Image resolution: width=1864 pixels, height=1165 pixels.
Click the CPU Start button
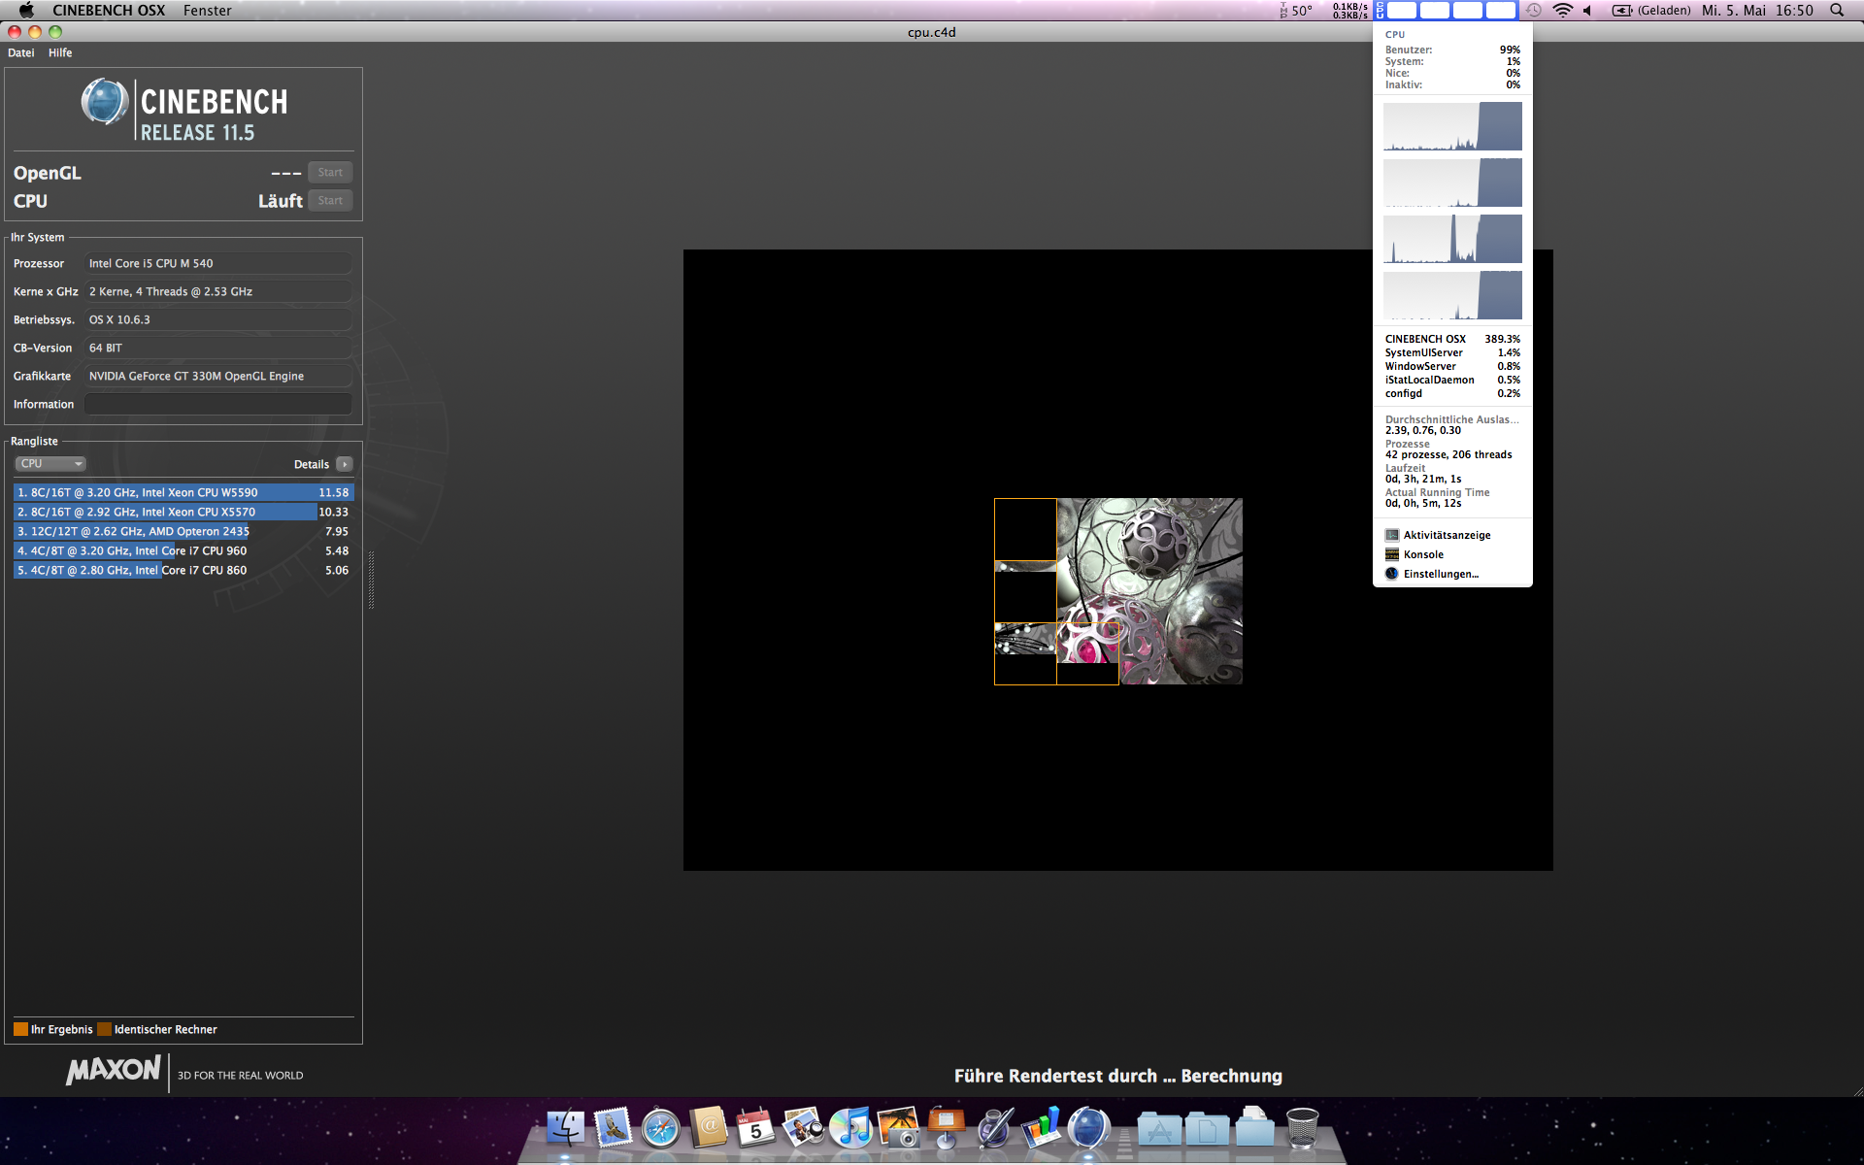click(330, 201)
